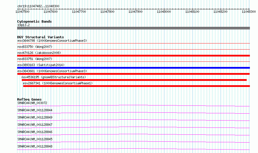Open transcript SMARCA4|NM_001128847

(35, 125)
